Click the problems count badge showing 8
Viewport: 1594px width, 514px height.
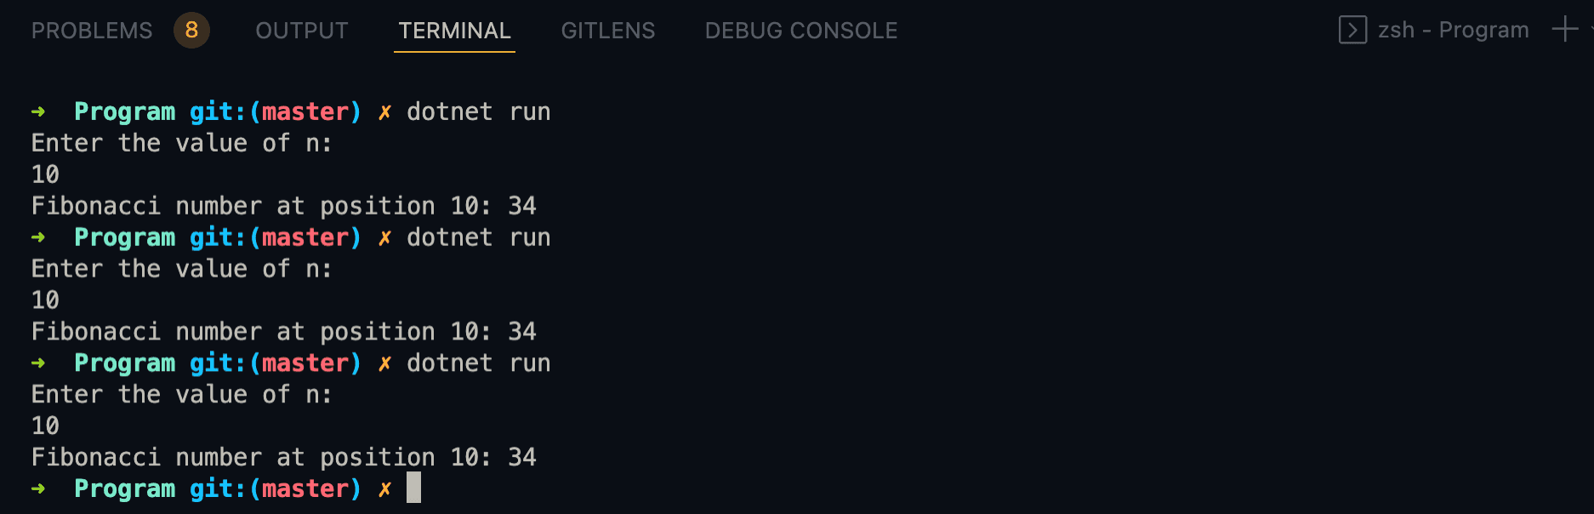point(191,31)
